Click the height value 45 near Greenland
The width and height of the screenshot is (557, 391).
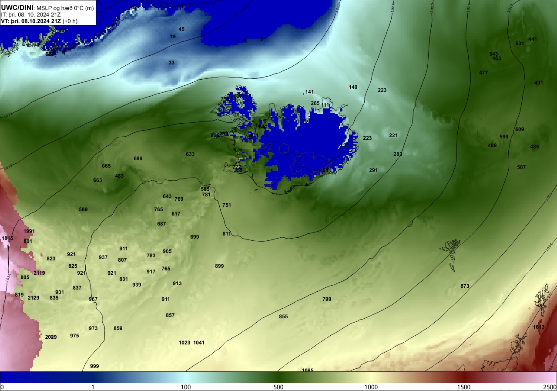[x=181, y=29]
